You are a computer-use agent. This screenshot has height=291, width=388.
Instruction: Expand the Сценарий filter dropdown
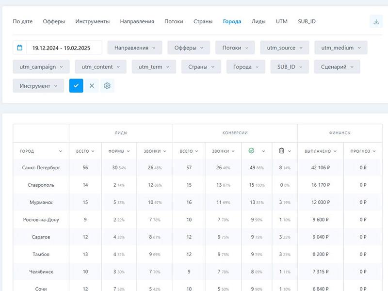click(x=337, y=66)
